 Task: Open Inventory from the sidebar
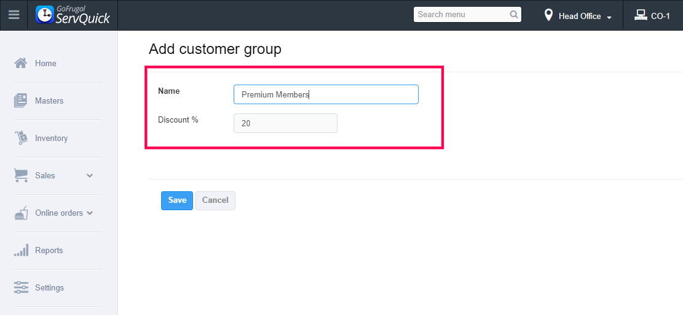[x=51, y=139]
